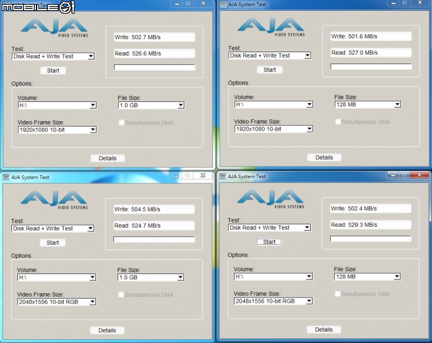The width and height of the screenshot is (432, 343).
Task: Open the 1.0 GB File Size dropdown in the Write 504.5 window
Action: click(151, 277)
